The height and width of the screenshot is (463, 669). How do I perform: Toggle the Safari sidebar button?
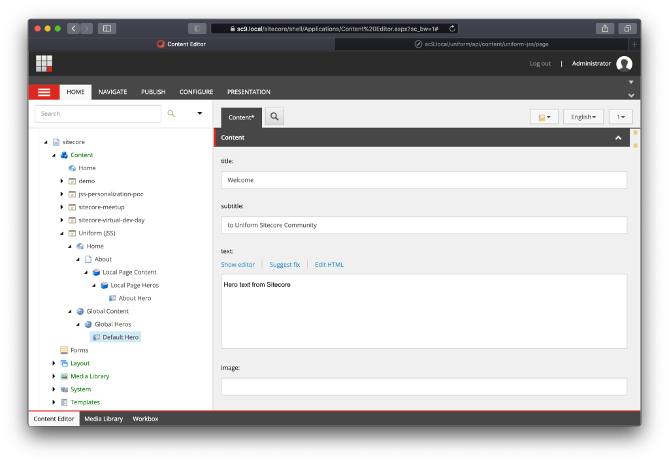[107, 29]
